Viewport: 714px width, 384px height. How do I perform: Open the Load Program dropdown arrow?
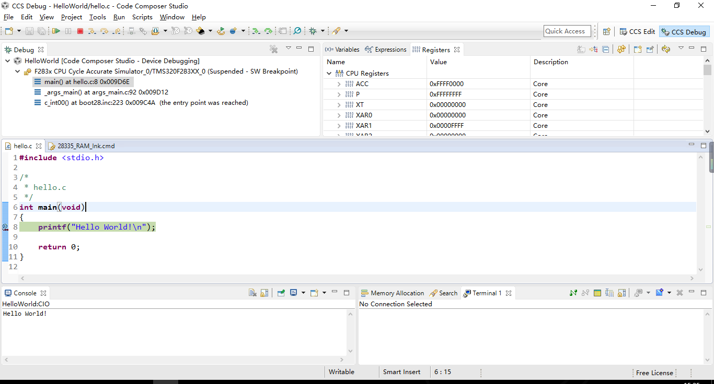click(165, 31)
